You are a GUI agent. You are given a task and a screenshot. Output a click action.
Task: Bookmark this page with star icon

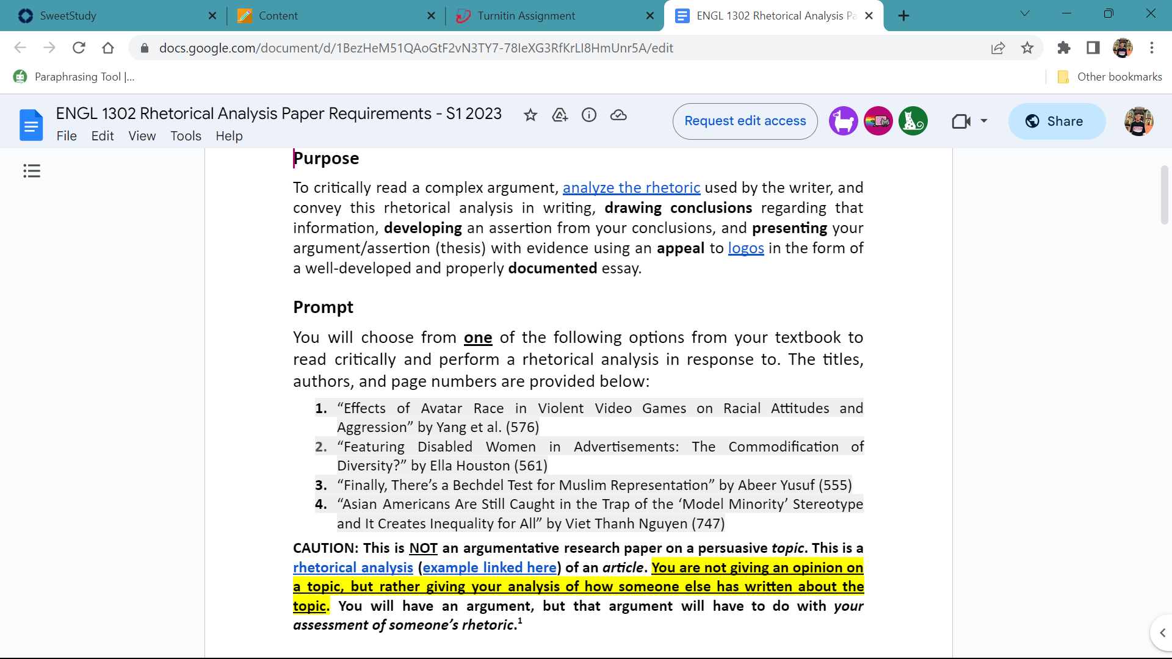point(1027,48)
